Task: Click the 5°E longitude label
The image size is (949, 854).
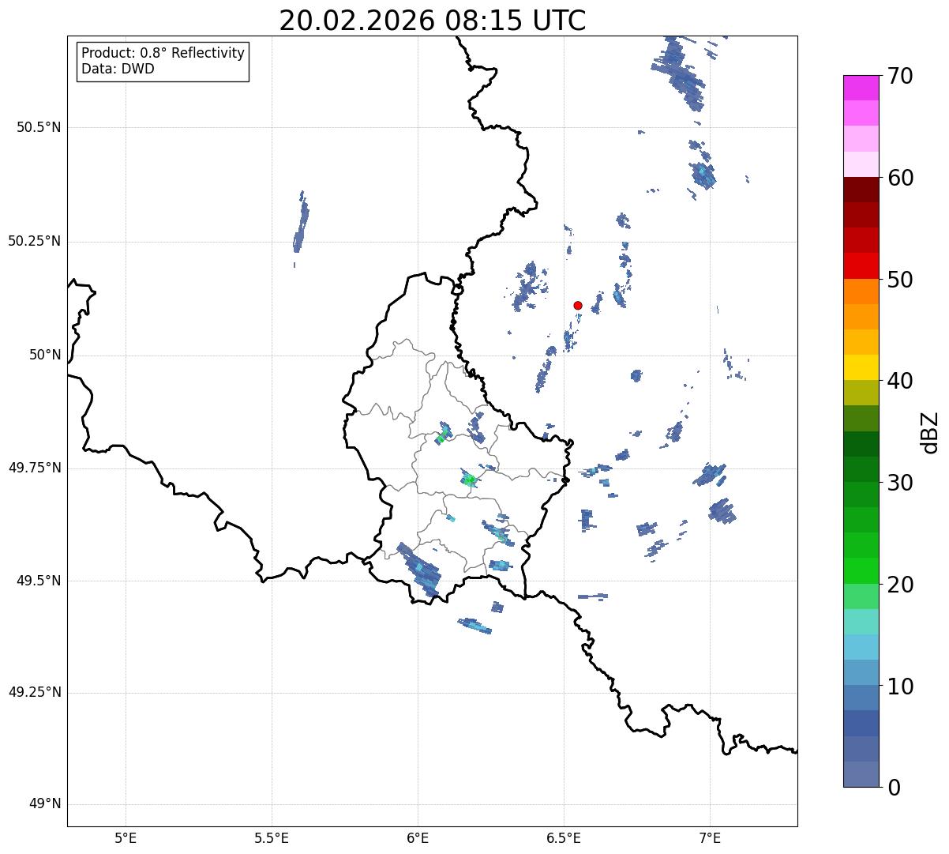Action: pyautogui.click(x=126, y=837)
